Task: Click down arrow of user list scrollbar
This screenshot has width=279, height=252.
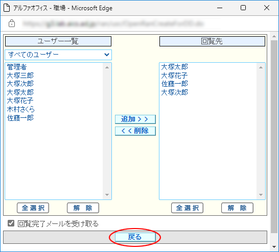Action: tap(107, 195)
